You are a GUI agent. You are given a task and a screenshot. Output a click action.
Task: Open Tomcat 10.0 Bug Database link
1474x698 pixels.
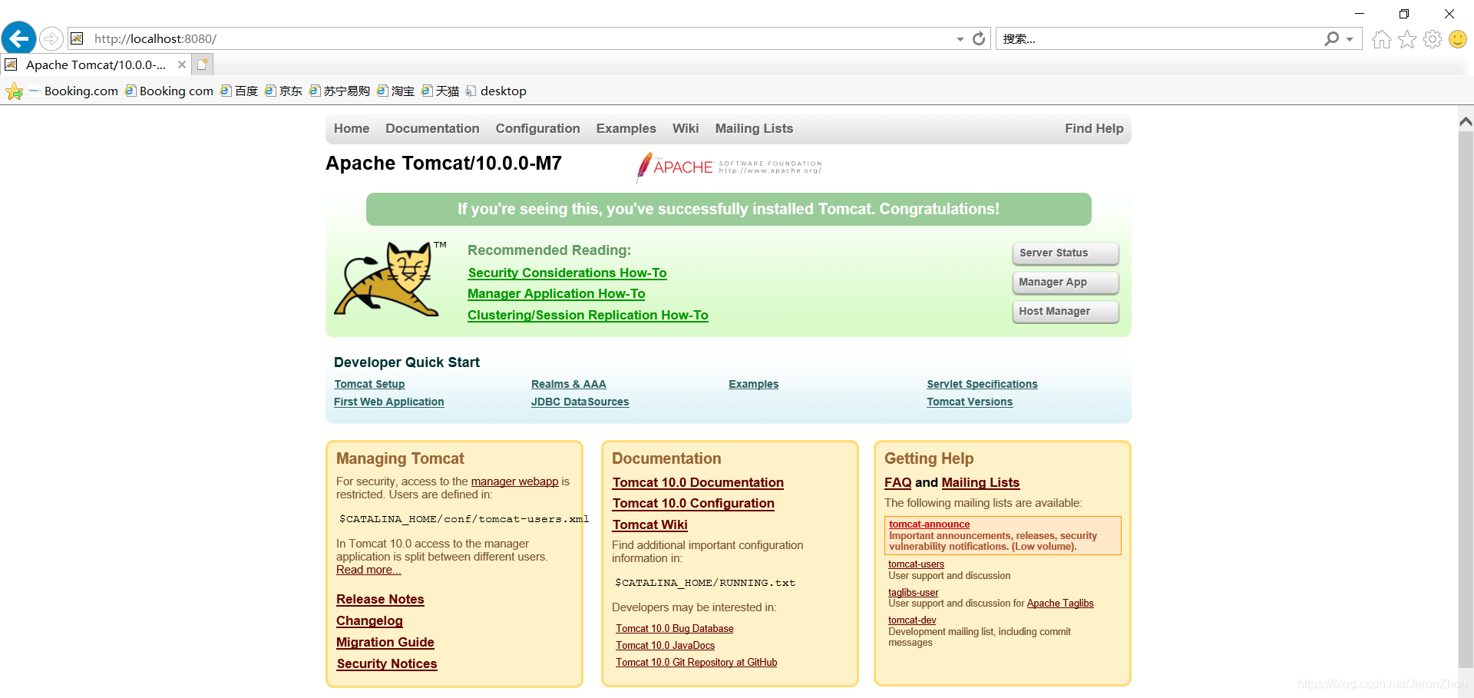coord(674,628)
